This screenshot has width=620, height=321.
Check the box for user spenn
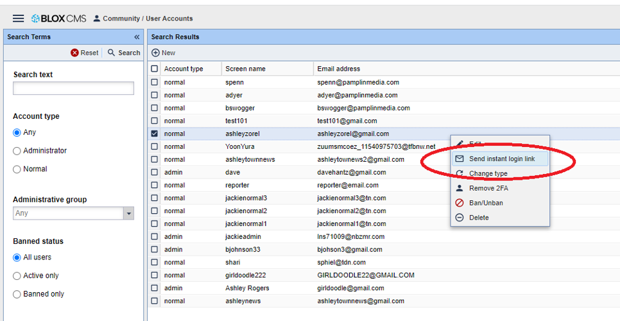click(154, 82)
